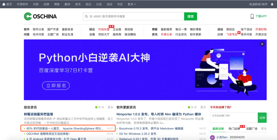Screen dimensions: 277x140
Task: Open 最新收录 link
Action: (67, 29)
